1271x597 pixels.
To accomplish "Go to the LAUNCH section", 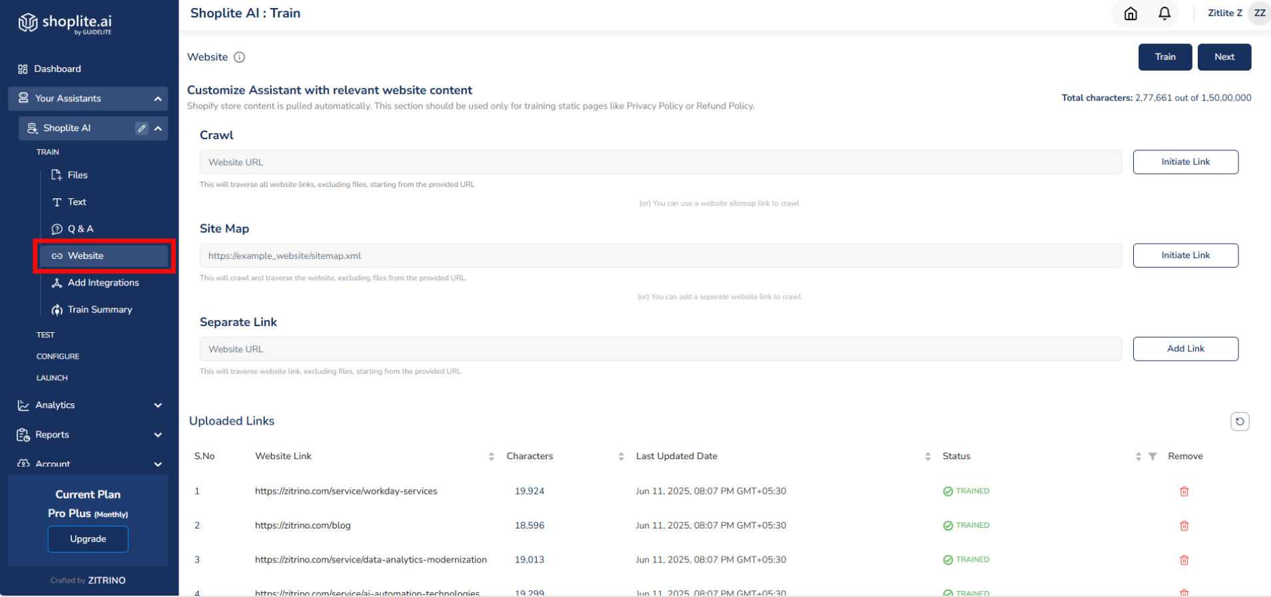I will click(52, 378).
